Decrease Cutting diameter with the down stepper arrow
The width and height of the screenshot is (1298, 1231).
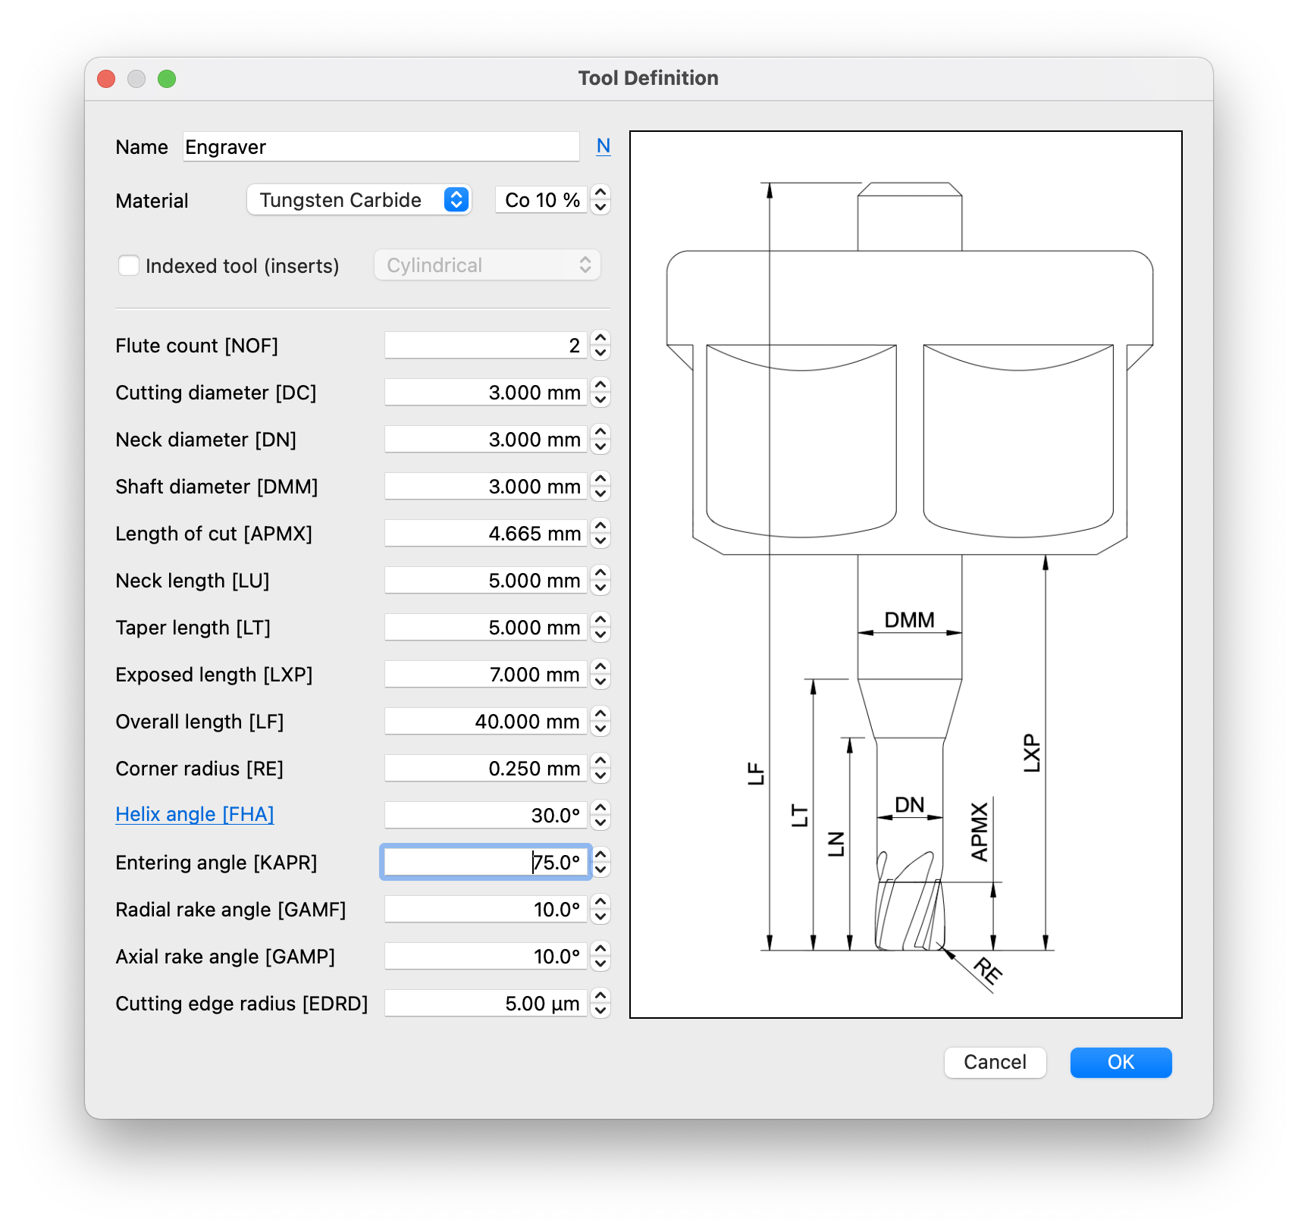600,399
